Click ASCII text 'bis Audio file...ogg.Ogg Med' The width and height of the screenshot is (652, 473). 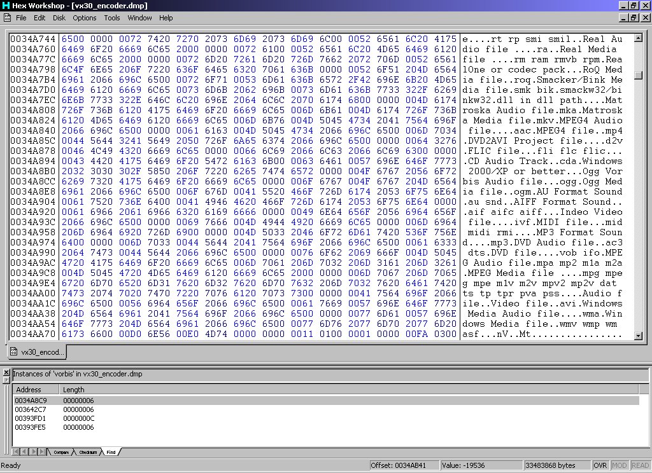click(x=542, y=181)
